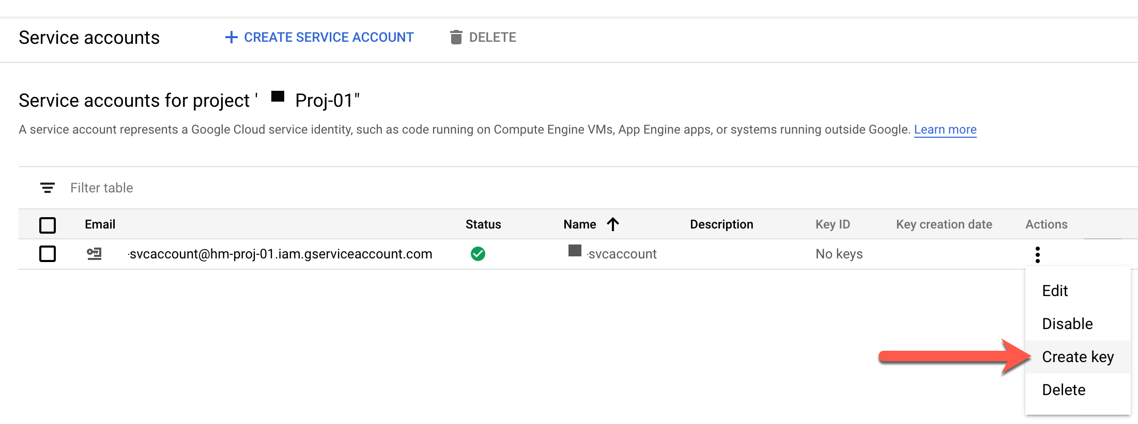The image size is (1138, 424).
Task: Select Create key from the menu
Action: [x=1078, y=357]
